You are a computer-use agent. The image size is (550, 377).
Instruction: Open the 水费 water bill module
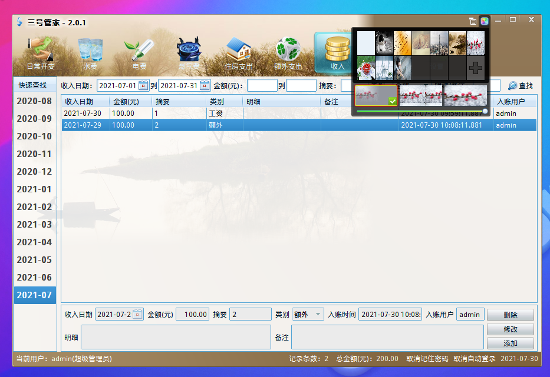[90, 53]
